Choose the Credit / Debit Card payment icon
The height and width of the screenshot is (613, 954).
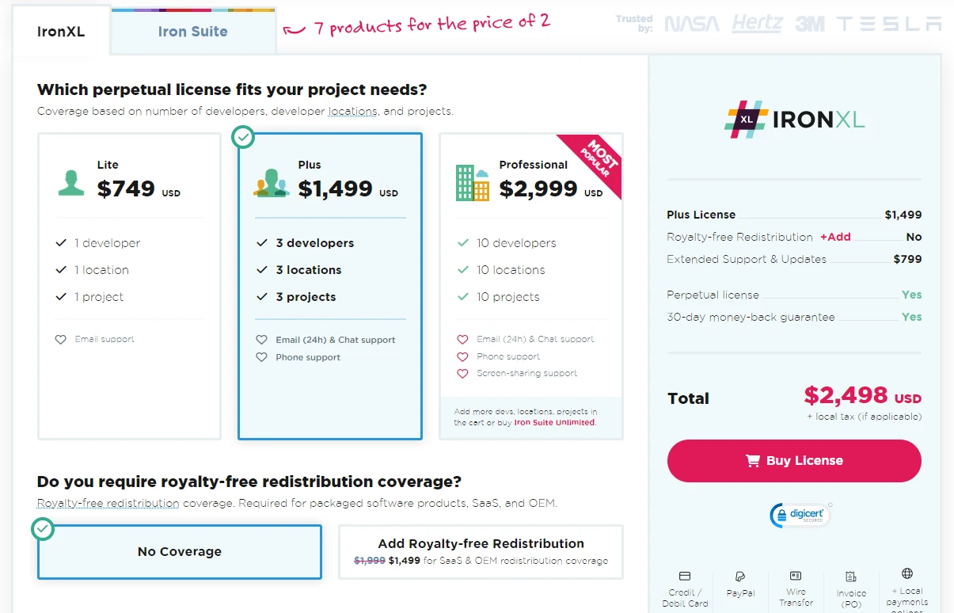tap(685, 576)
